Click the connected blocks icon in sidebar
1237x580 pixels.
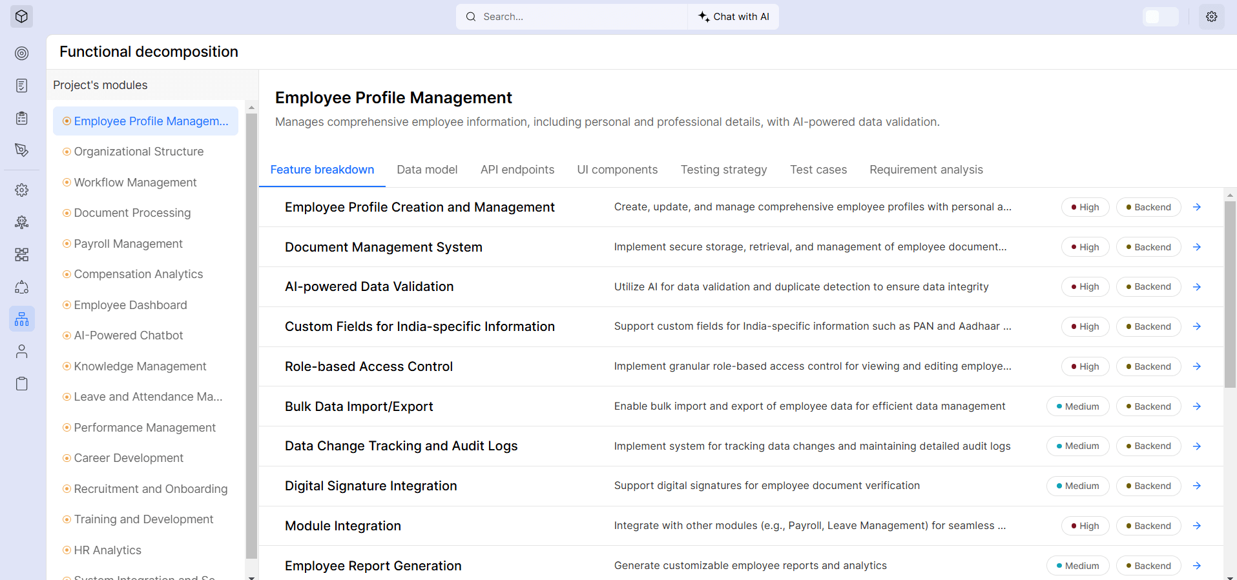coord(21,255)
